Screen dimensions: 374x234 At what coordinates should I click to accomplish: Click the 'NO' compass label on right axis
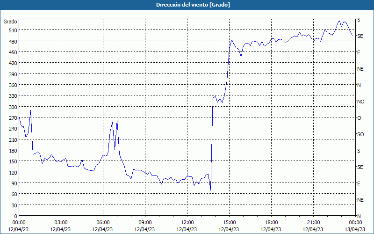pos(360,102)
